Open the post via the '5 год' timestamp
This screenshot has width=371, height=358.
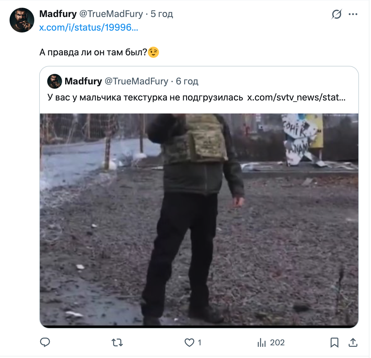(162, 14)
